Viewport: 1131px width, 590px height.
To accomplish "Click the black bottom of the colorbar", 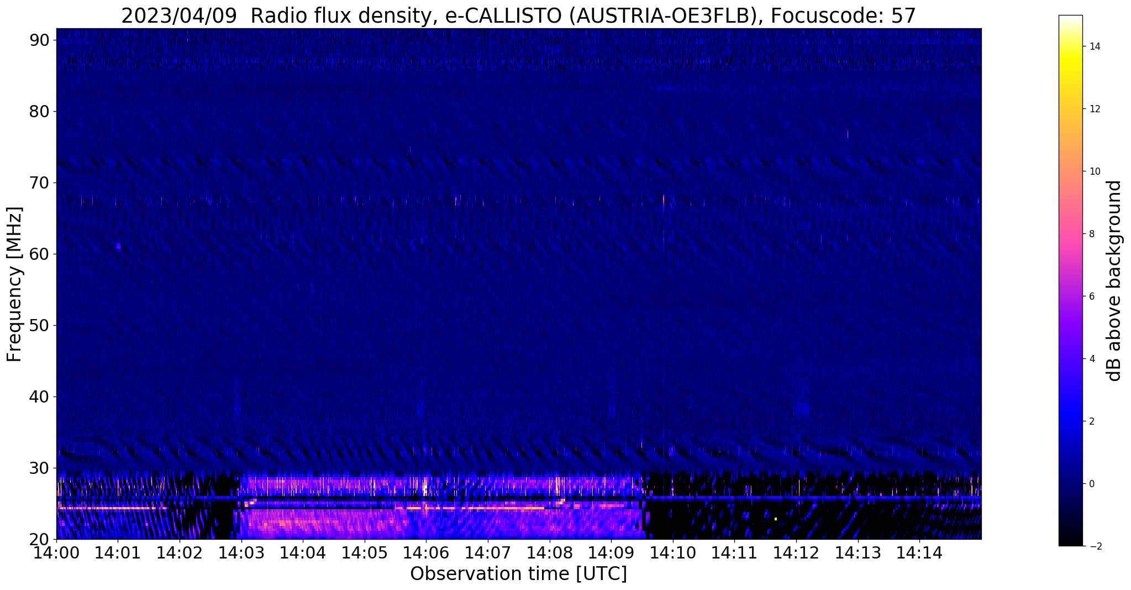I will pos(1070,541).
